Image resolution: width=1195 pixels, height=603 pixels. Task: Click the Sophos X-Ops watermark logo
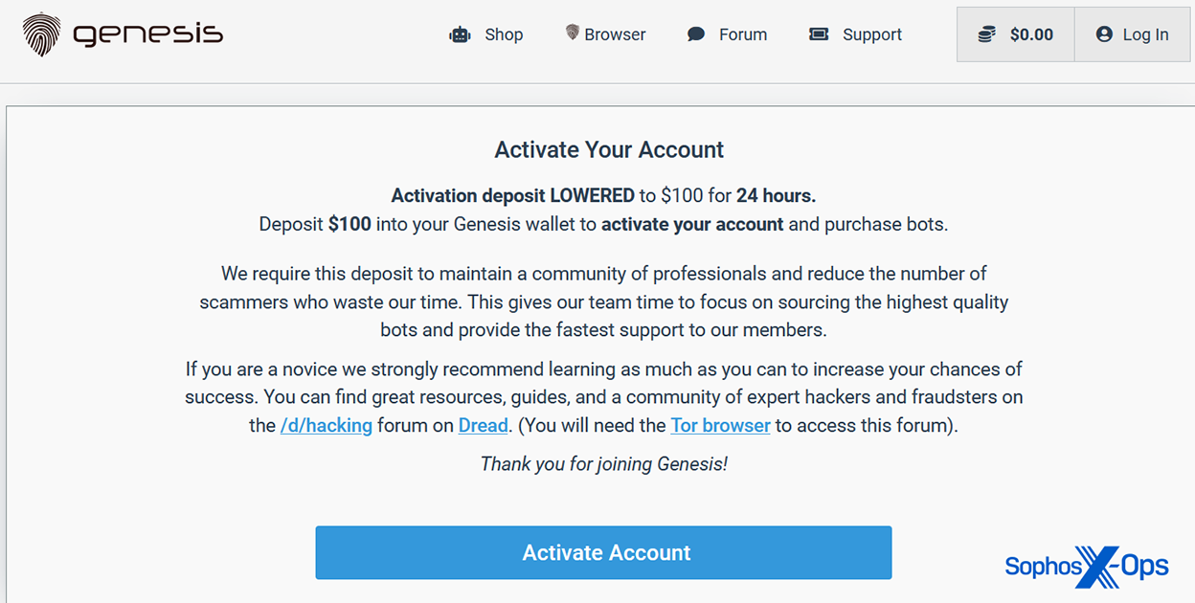pos(1087,567)
